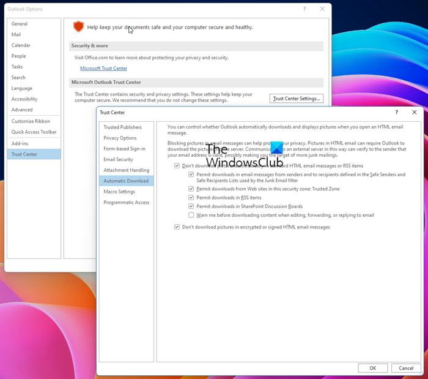Image resolution: width=428 pixels, height=379 pixels.
Task: Select Mail in Outlook Options
Action: point(34,34)
